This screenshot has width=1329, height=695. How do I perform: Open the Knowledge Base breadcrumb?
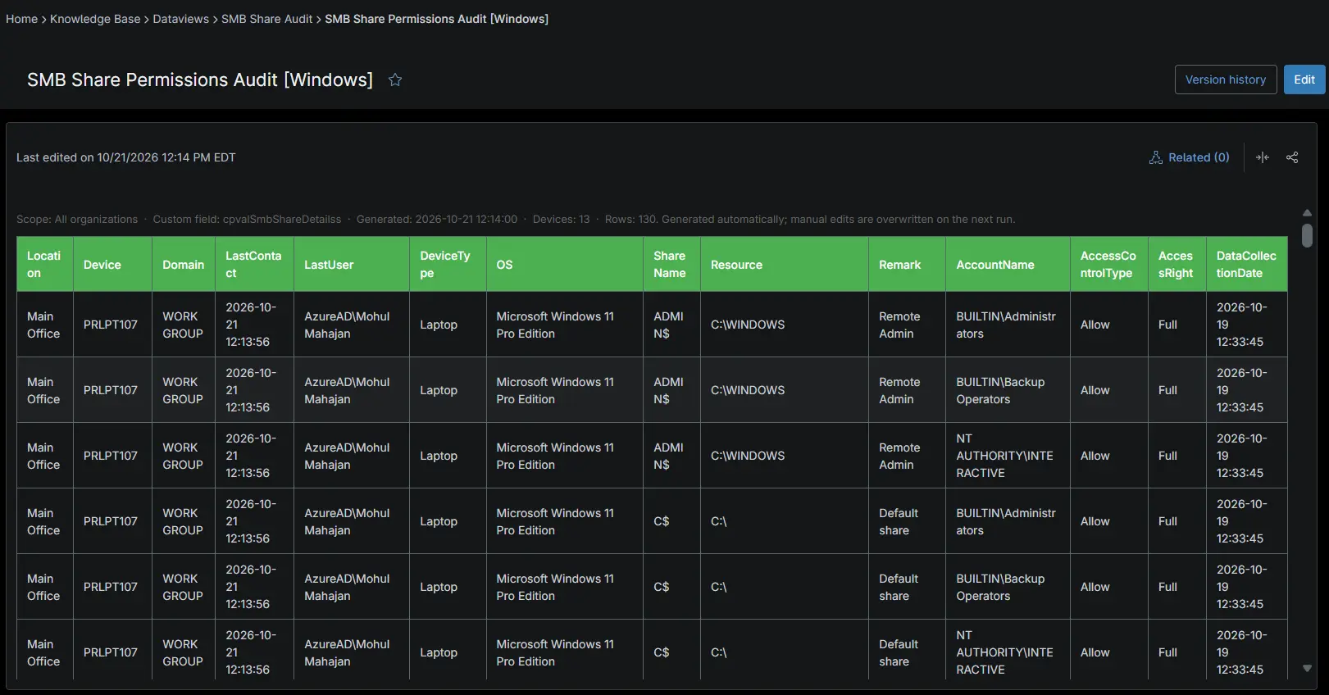95,19
